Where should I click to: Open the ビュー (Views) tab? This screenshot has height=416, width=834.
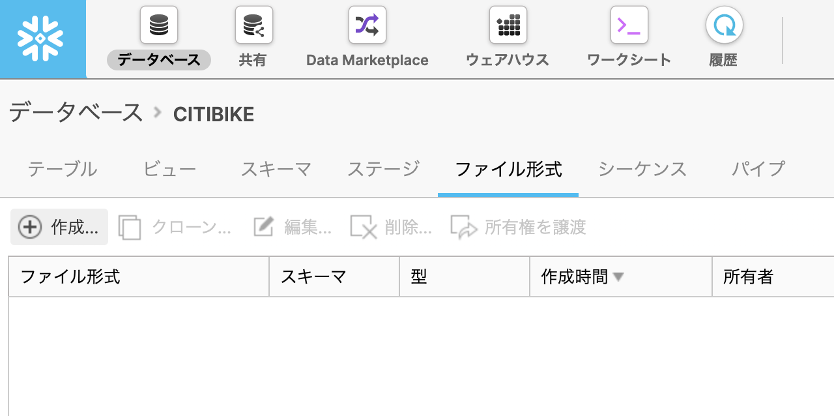pos(169,168)
